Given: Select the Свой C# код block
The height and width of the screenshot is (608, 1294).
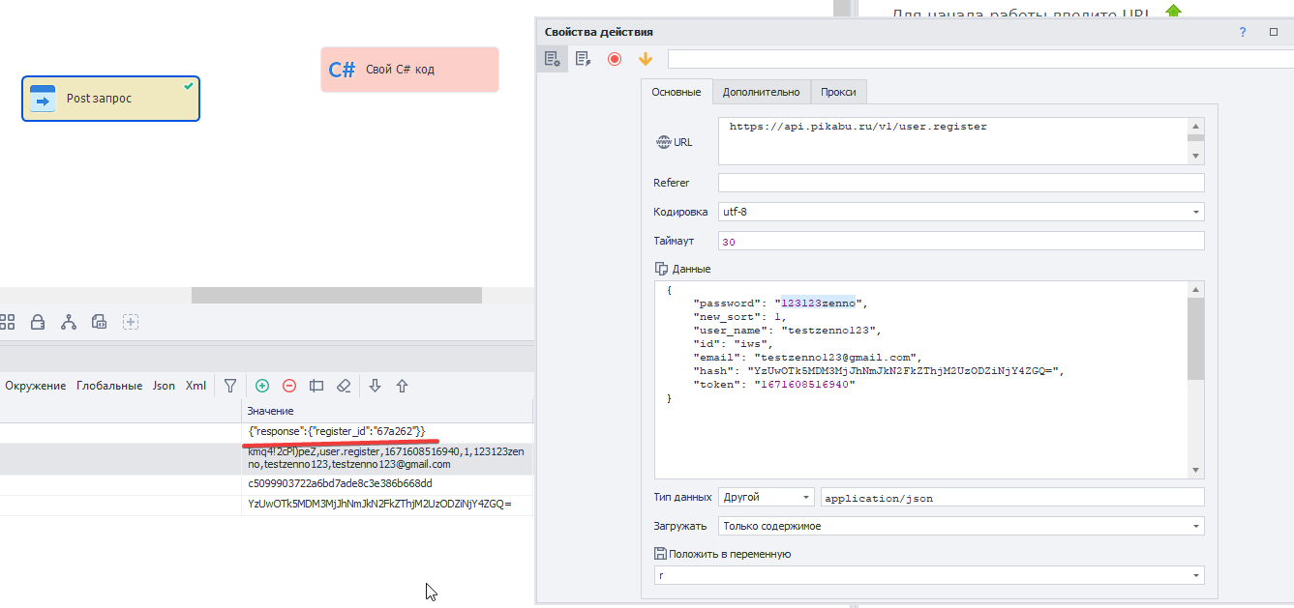Looking at the screenshot, I should (409, 70).
